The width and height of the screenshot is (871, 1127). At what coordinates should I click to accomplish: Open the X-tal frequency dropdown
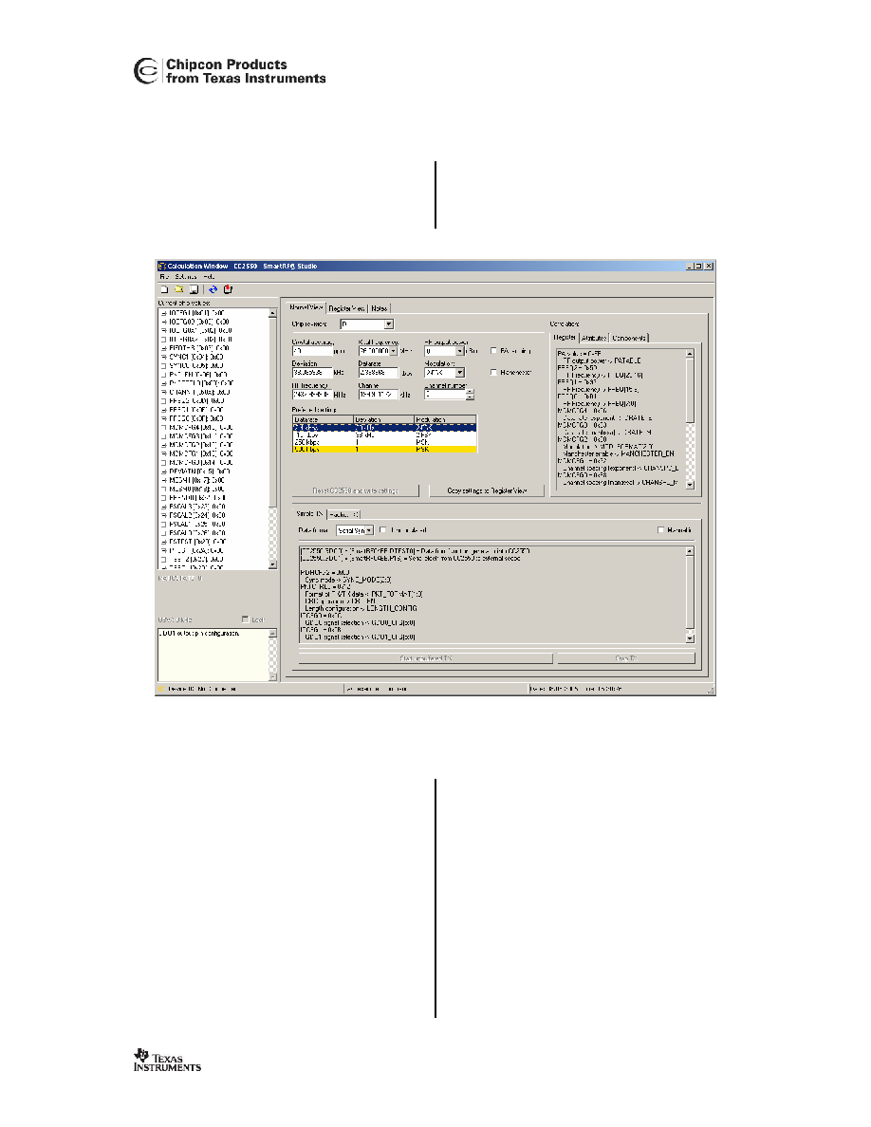pyautogui.click(x=393, y=351)
